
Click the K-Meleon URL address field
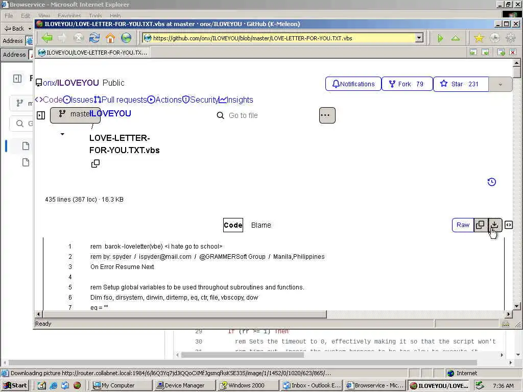(283, 38)
